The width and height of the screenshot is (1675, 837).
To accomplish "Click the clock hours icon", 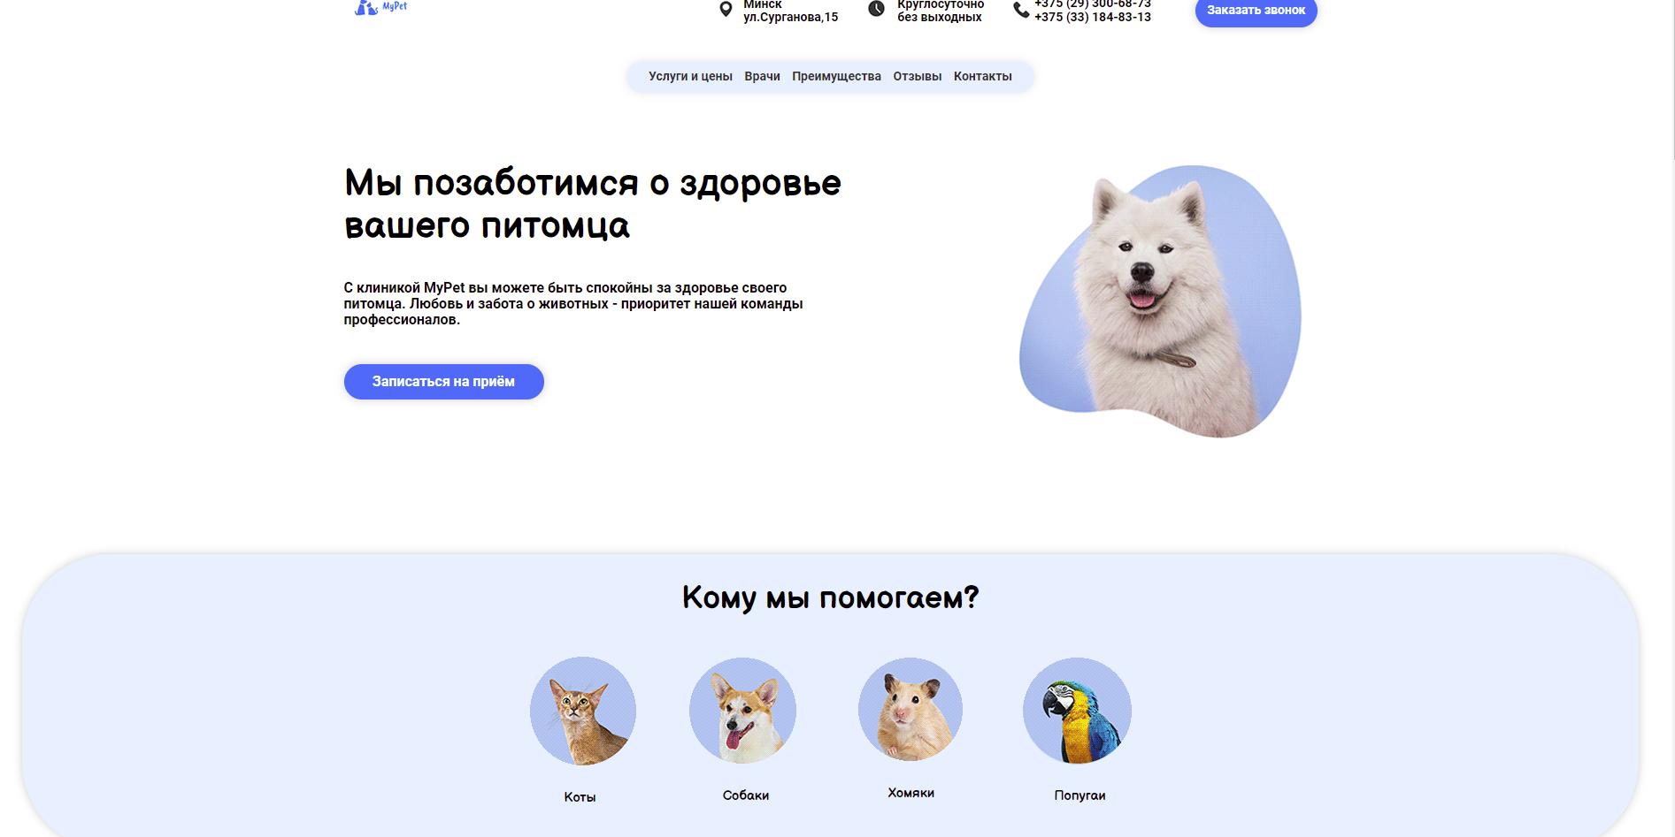I will coord(876,9).
